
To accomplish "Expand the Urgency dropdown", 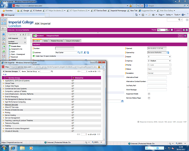I will [x=159, y=60].
